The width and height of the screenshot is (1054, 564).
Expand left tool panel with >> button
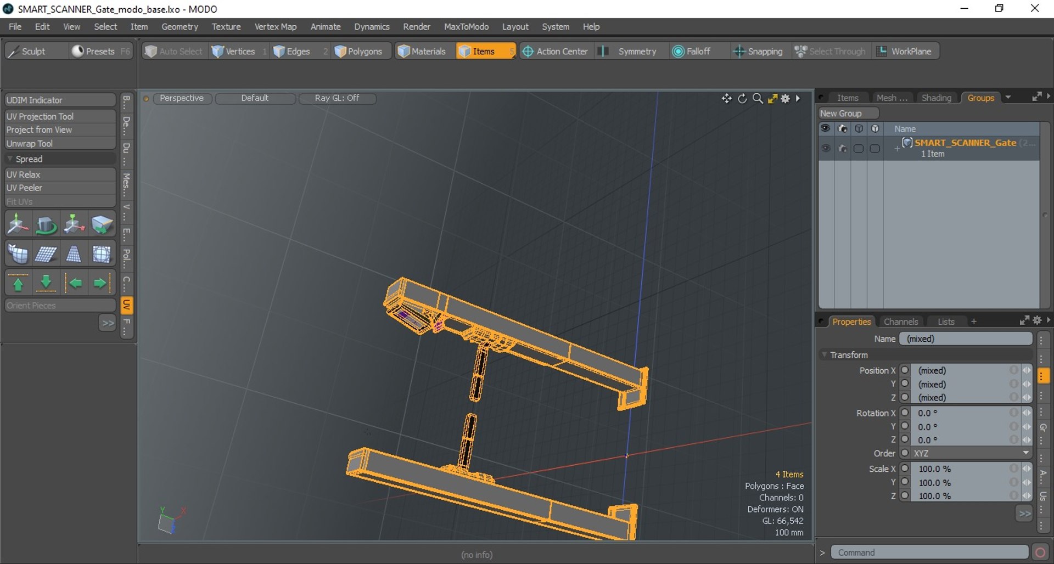point(108,323)
